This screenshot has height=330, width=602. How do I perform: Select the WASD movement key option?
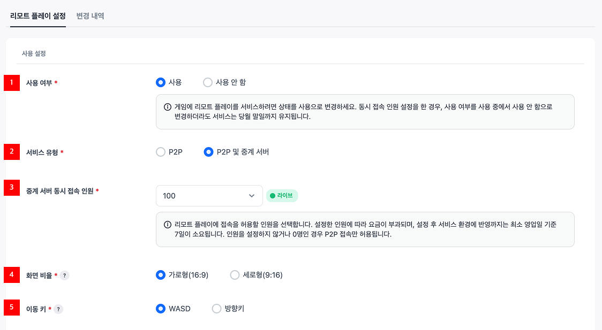pos(160,309)
